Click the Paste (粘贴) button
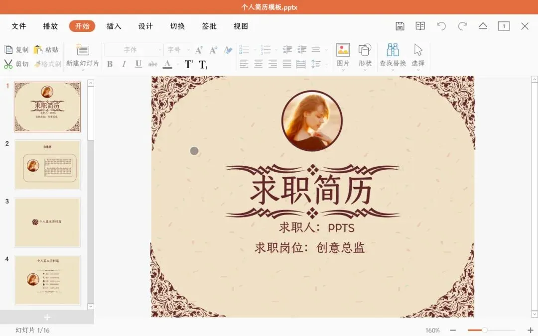The height and width of the screenshot is (336, 538). 46,50
